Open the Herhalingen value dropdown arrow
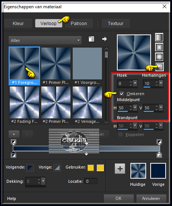 (x=161, y=83)
